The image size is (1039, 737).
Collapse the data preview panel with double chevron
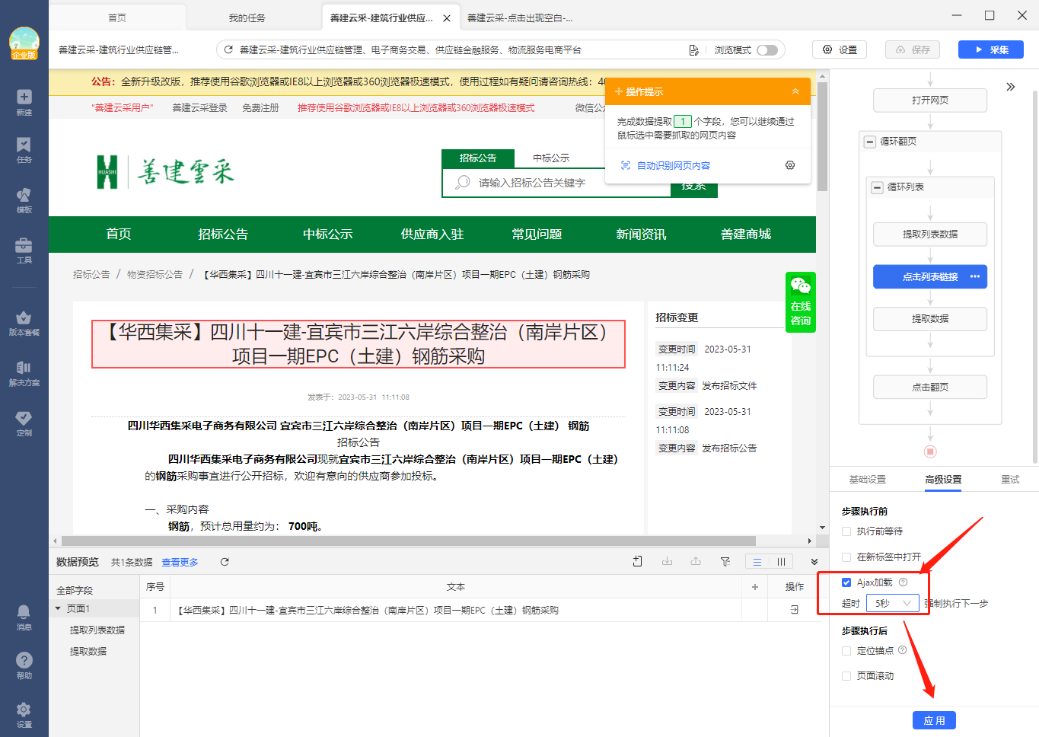click(814, 562)
